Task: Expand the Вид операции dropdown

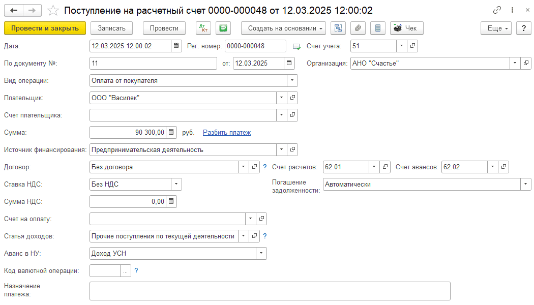Action: coord(292,80)
